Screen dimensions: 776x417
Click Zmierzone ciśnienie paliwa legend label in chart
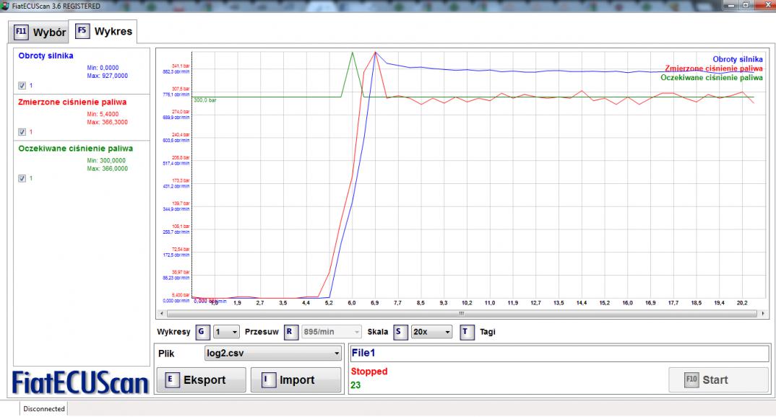[x=714, y=69]
